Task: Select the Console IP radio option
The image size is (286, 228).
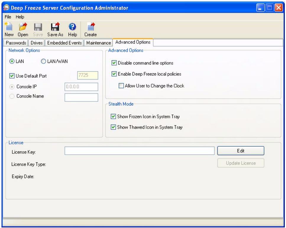Action: (x=12, y=87)
